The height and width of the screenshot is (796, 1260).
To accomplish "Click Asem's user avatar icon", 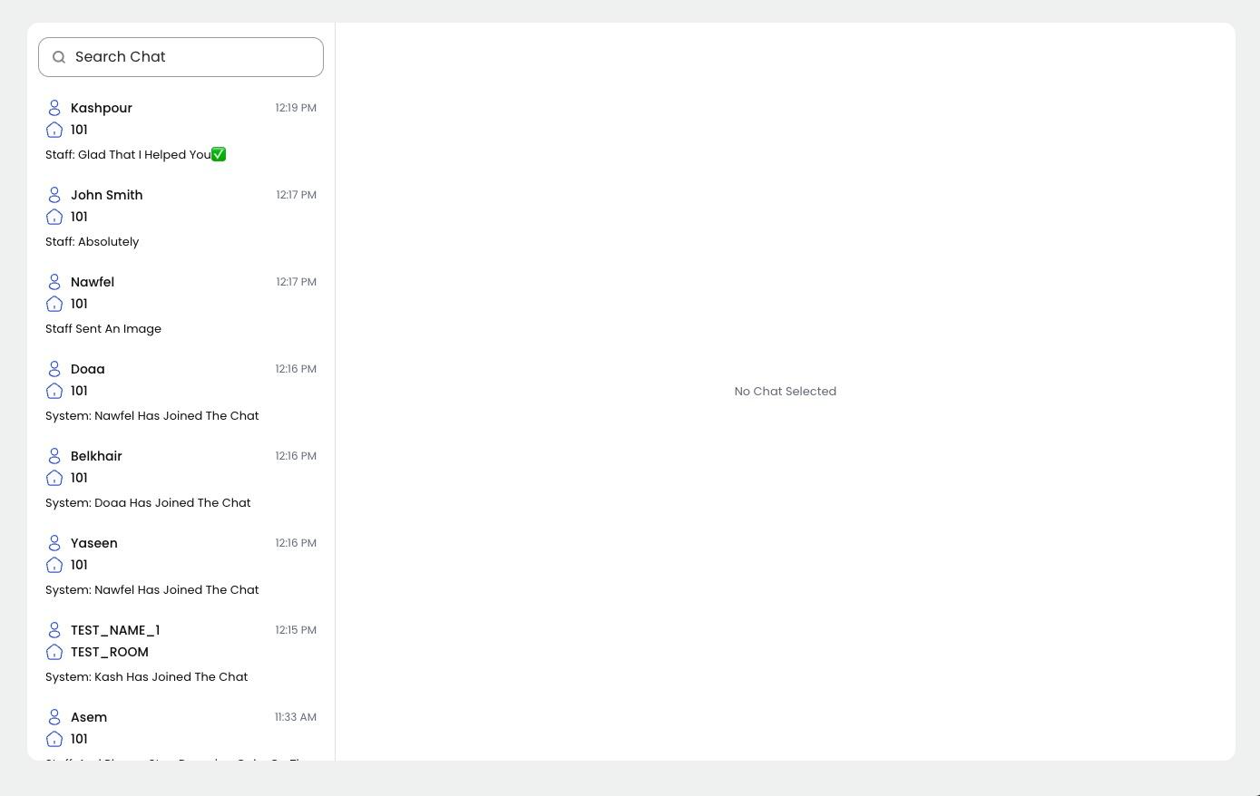I will [x=54, y=717].
